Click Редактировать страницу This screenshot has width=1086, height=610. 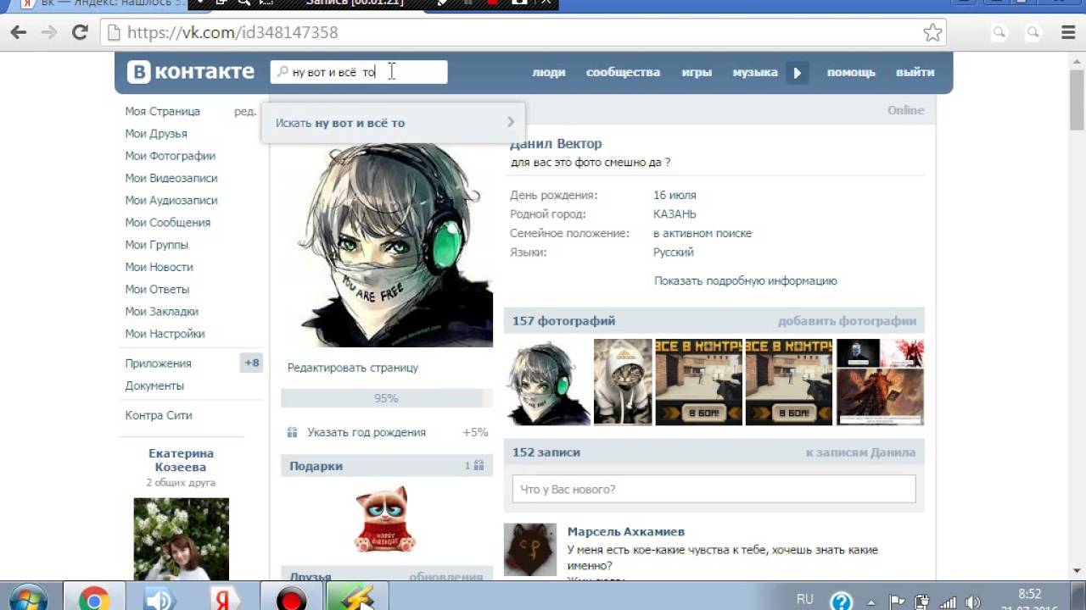[353, 368]
